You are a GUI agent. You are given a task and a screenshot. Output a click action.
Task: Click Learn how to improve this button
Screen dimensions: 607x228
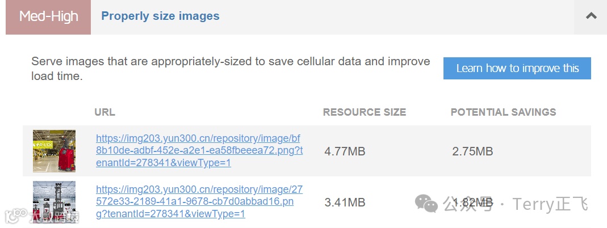point(517,68)
